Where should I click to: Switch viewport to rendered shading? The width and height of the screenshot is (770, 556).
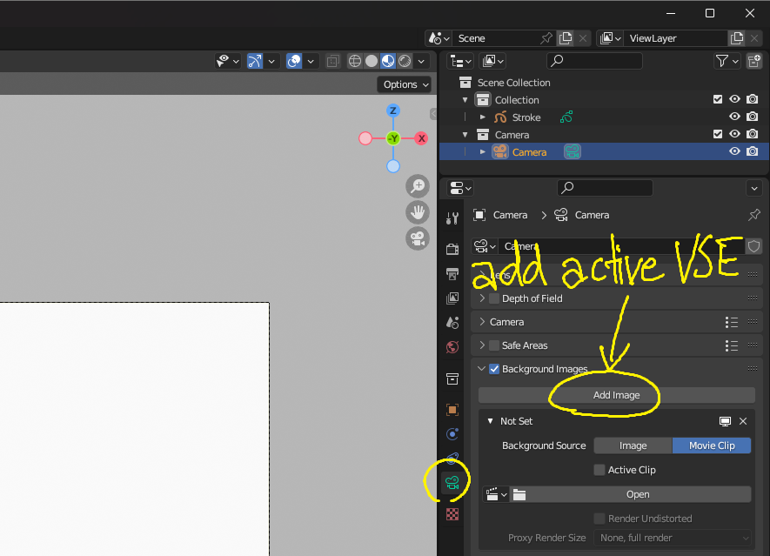(405, 61)
